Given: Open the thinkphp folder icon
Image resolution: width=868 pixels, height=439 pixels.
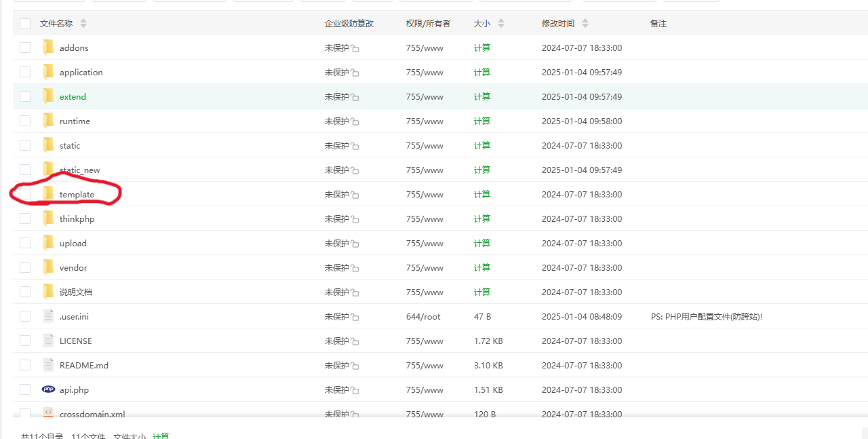Looking at the screenshot, I should pyautogui.click(x=48, y=218).
